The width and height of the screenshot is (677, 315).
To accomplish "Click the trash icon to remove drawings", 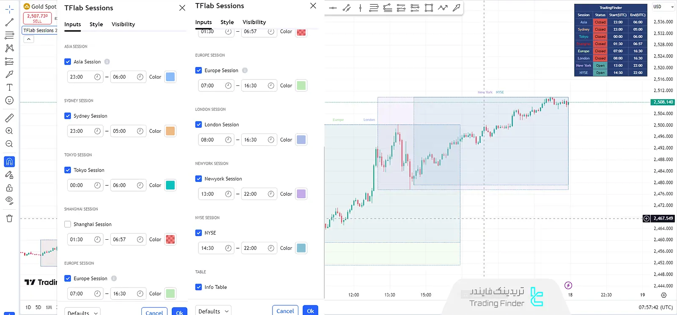I will (x=9, y=219).
